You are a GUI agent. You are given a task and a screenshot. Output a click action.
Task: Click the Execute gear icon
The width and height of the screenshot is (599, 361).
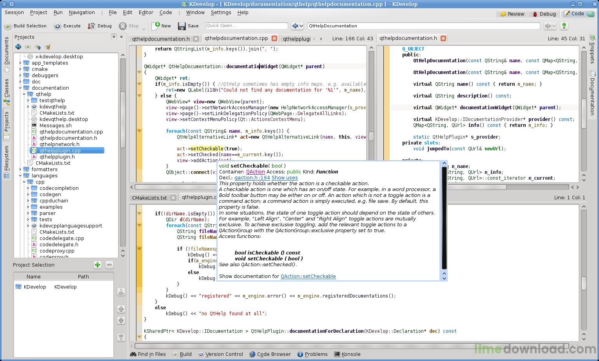tap(58, 26)
